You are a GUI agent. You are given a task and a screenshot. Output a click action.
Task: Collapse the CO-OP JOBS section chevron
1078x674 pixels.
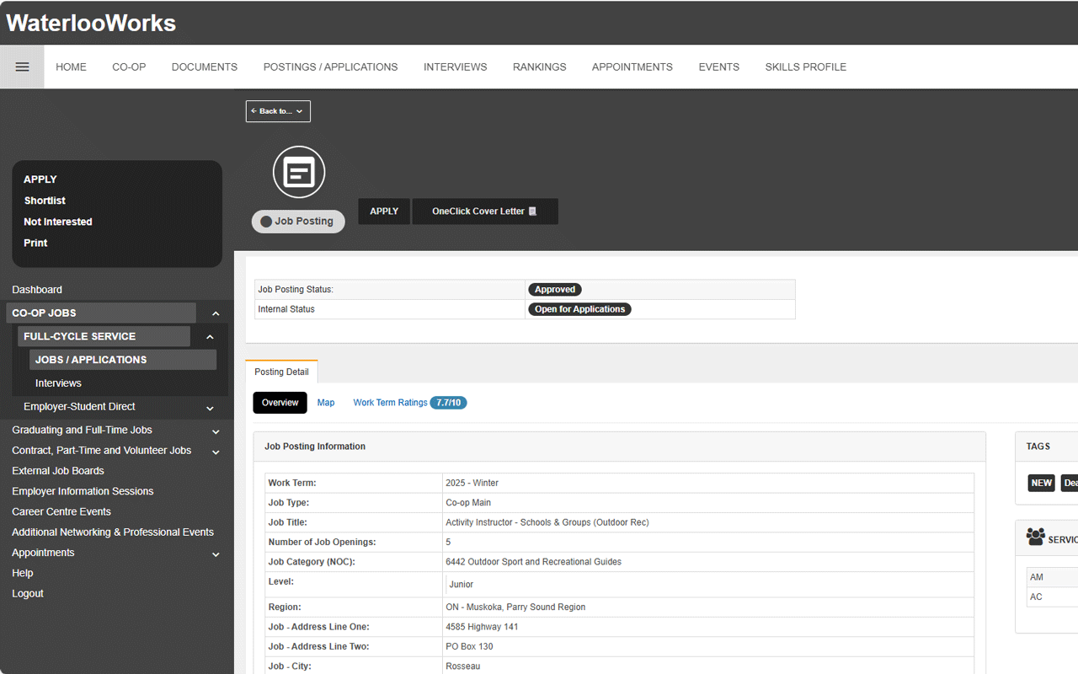(x=216, y=313)
